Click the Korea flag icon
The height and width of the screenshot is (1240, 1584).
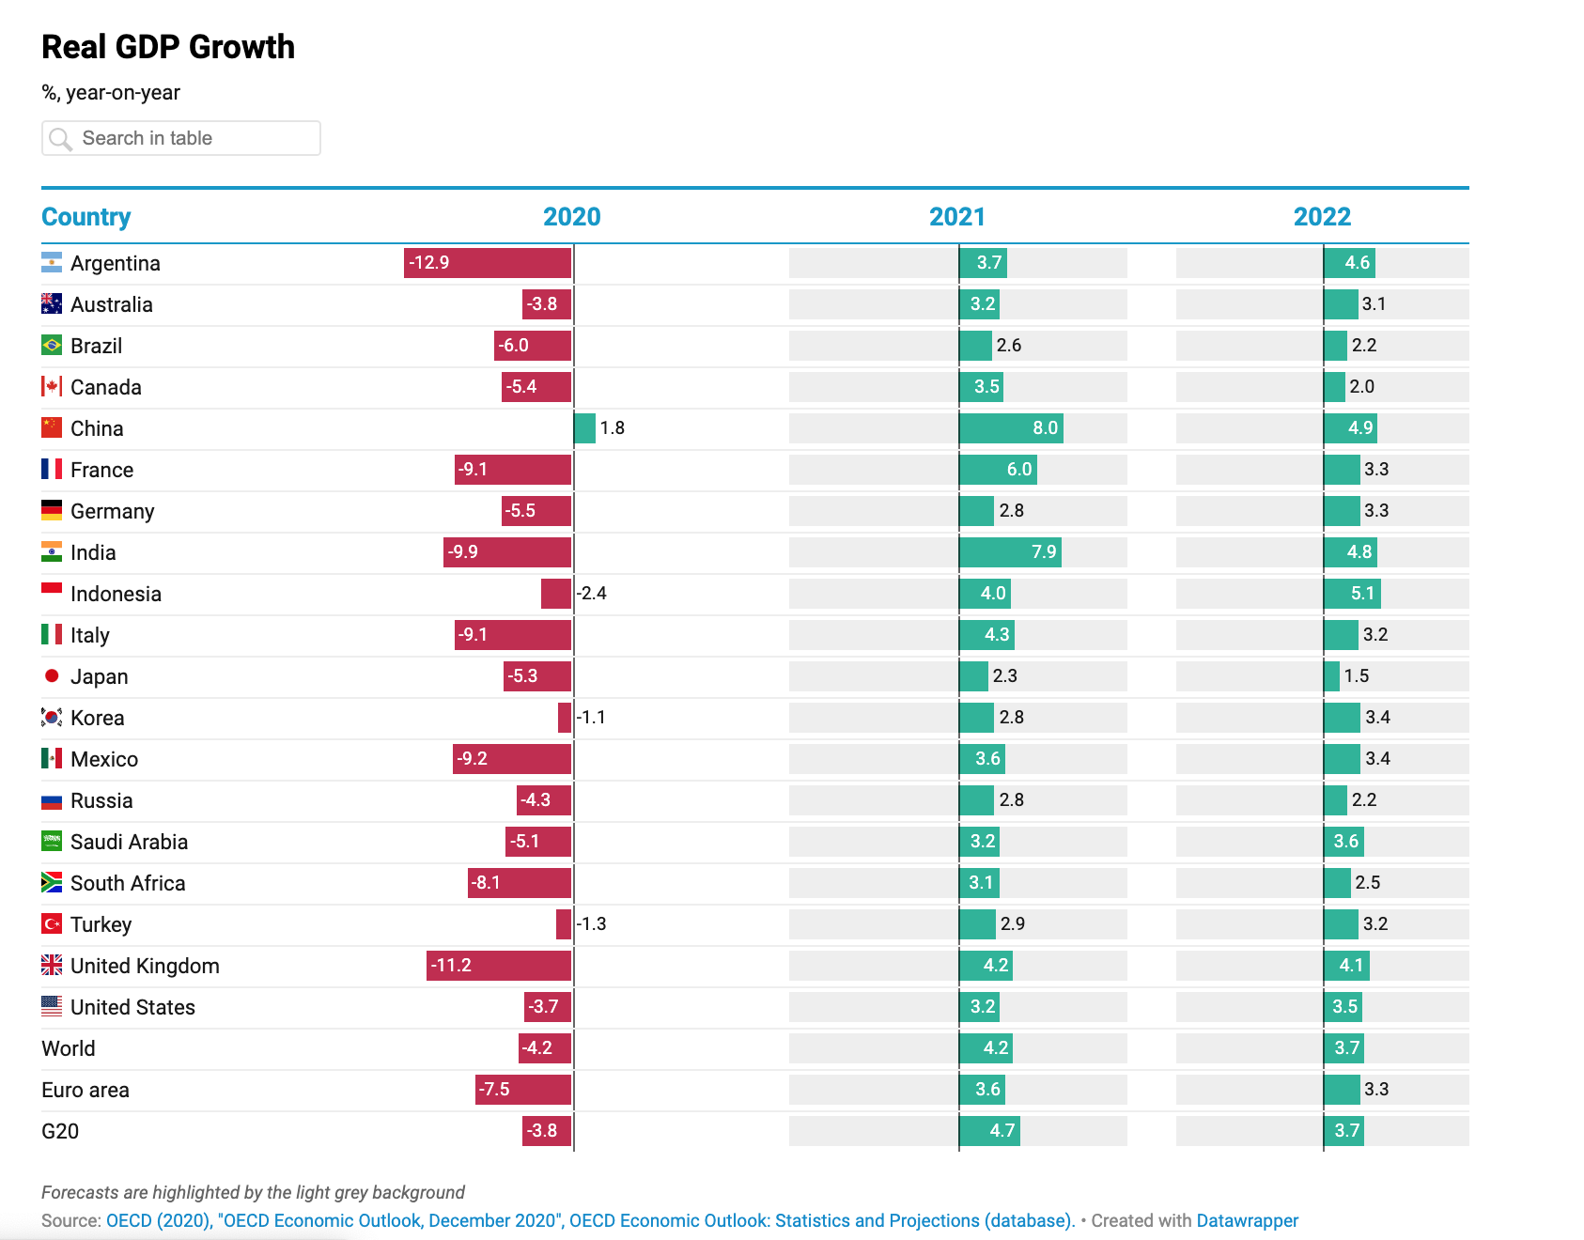[52, 718]
